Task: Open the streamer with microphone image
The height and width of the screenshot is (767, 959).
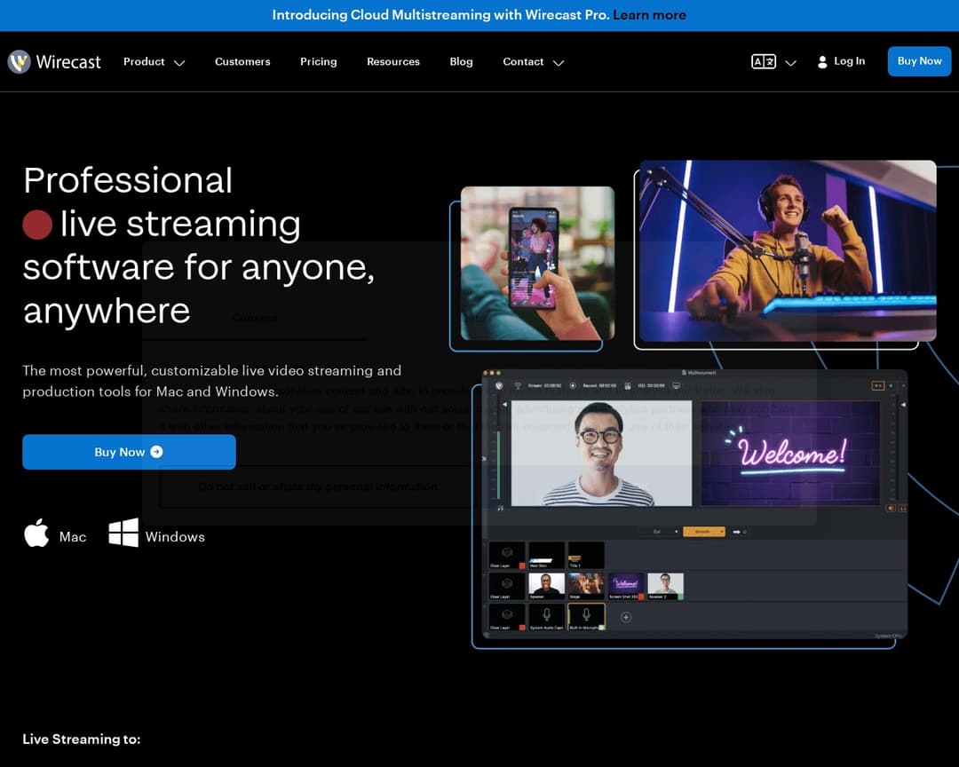Action: pos(787,250)
